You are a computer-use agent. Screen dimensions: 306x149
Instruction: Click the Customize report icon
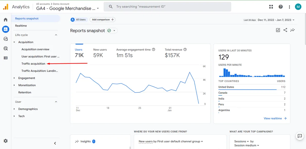(x=278, y=30)
